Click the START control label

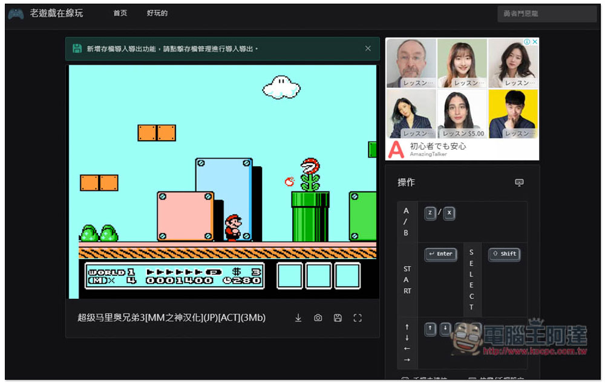pos(407,280)
